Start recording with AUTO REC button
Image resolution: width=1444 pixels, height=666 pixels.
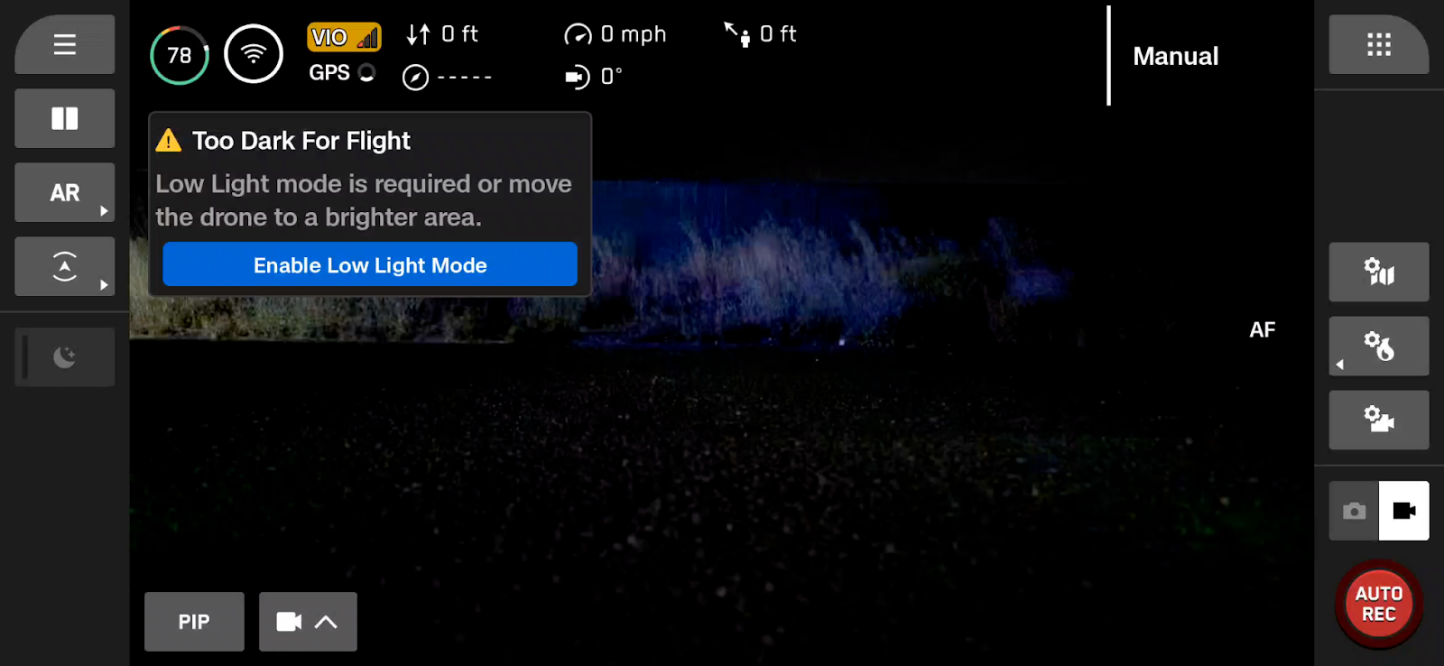pos(1378,604)
